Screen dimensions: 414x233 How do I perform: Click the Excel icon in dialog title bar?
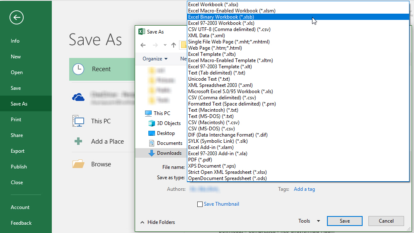point(142,31)
